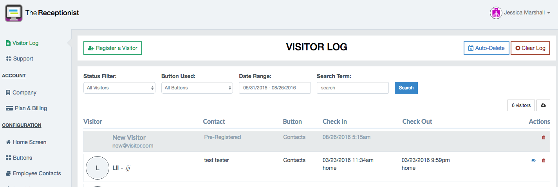
Task: Click Register a Visitor button
Action: 113,48
